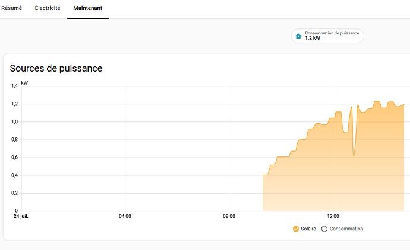This screenshot has width=410, height=250.
Task: Click the 0,6 y-axis label
Action: tap(14, 157)
